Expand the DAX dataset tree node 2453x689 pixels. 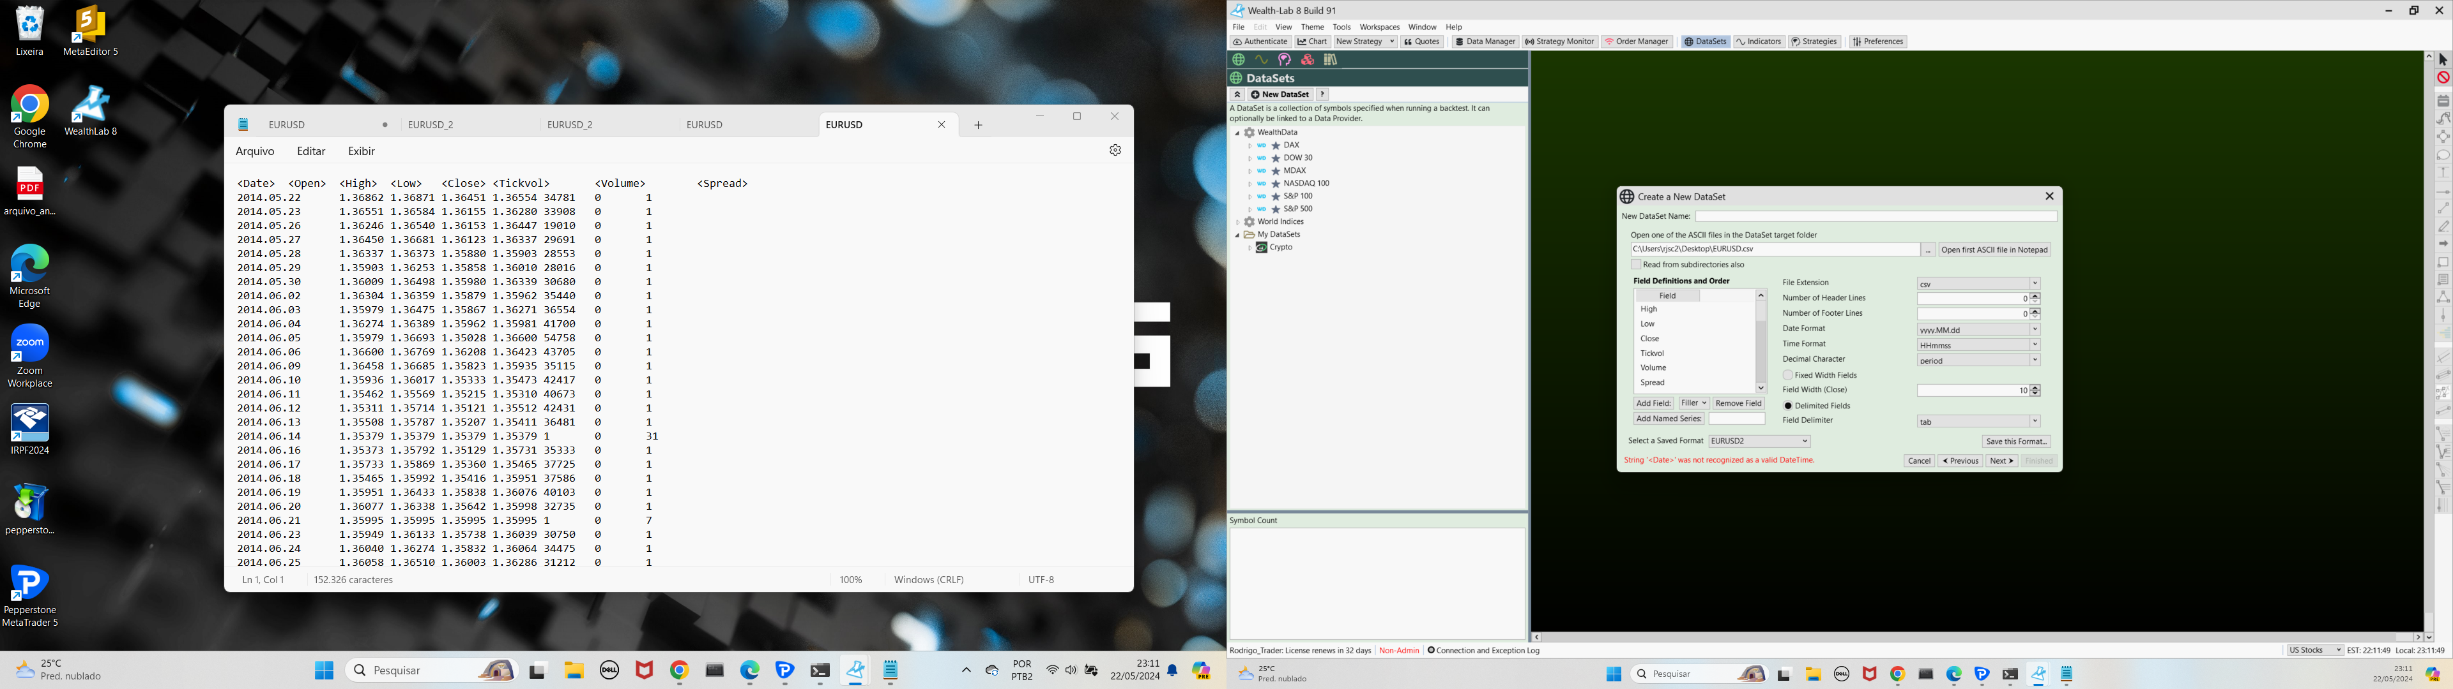tap(1249, 145)
